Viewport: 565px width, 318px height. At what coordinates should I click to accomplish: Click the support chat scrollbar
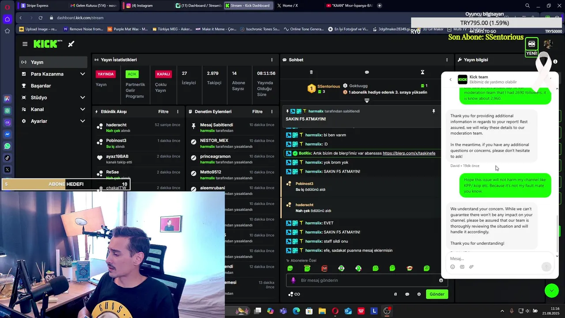pos(557,233)
